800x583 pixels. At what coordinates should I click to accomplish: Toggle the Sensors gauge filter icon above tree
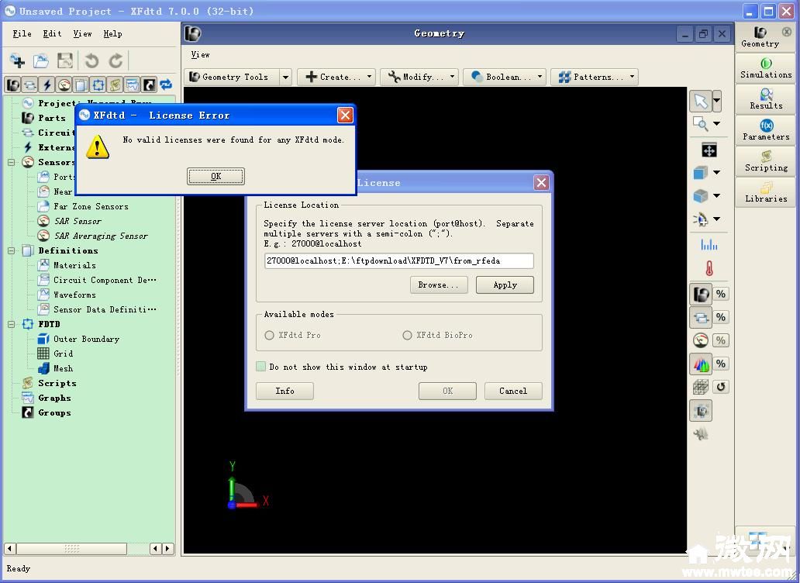64,85
